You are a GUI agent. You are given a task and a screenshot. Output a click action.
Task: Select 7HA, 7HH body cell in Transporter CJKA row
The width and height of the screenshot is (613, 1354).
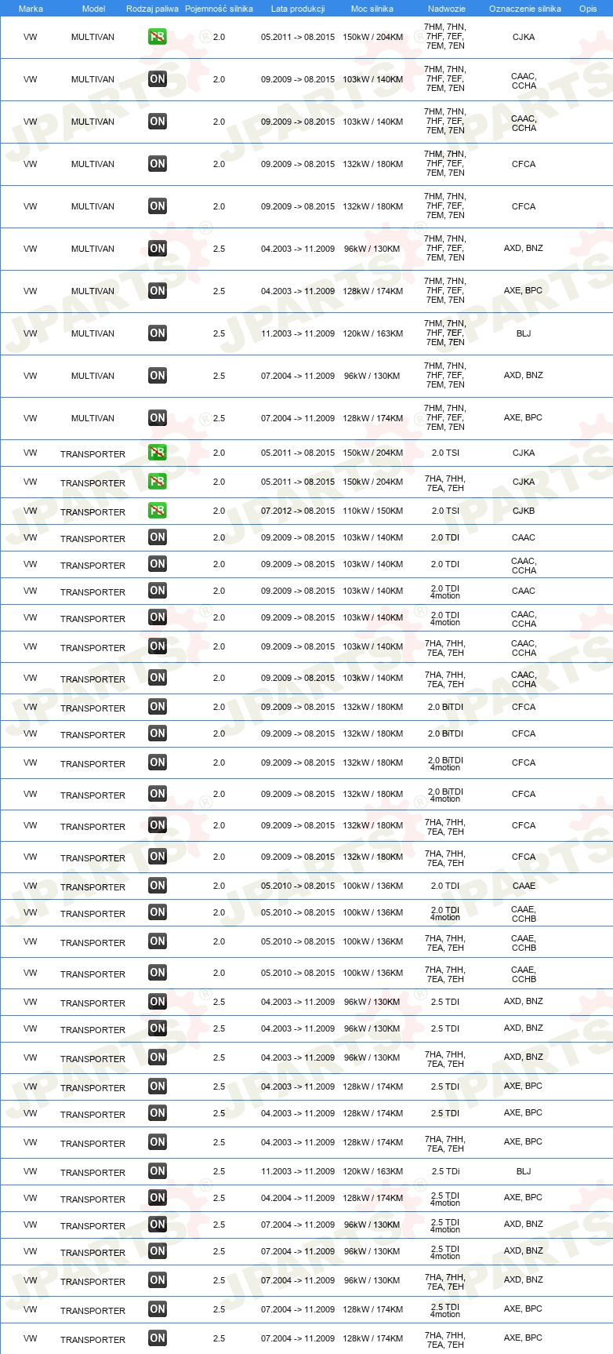[445, 482]
